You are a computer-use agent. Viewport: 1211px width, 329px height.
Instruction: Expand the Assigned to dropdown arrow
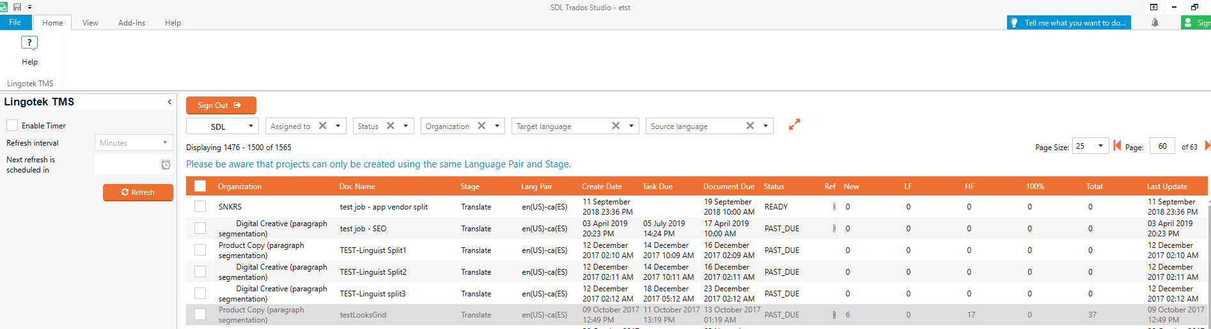click(x=338, y=126)
